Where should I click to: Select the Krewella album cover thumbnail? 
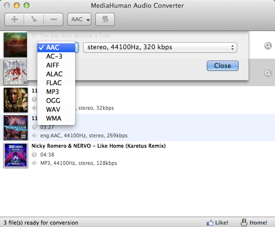pos(16,128)
